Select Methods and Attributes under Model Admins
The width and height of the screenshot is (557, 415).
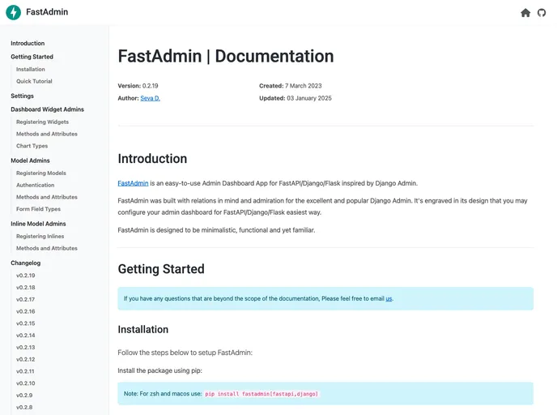(x=46, y=197)
